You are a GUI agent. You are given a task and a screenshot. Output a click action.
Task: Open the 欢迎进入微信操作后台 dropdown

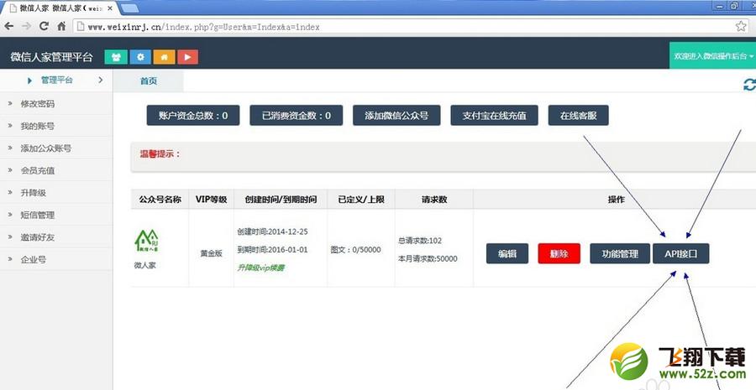point(713,55)
